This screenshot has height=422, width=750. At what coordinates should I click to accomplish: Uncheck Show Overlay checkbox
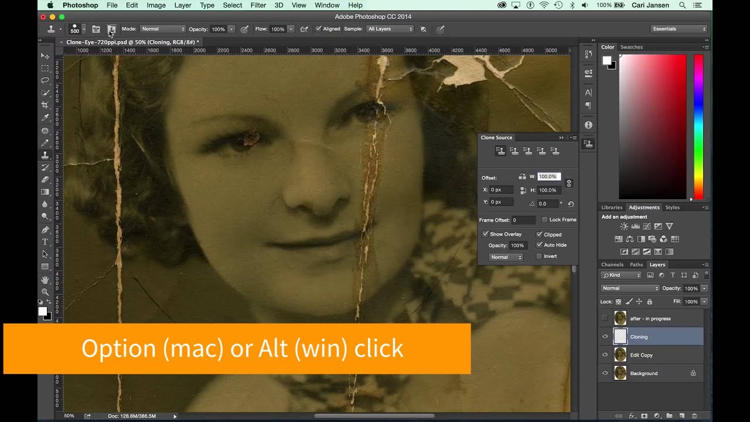[x=485, y=234]
